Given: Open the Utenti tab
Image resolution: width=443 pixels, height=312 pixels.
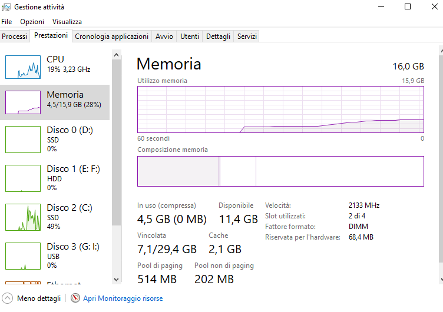Looking at the screenshot, I should click(190, 36).
